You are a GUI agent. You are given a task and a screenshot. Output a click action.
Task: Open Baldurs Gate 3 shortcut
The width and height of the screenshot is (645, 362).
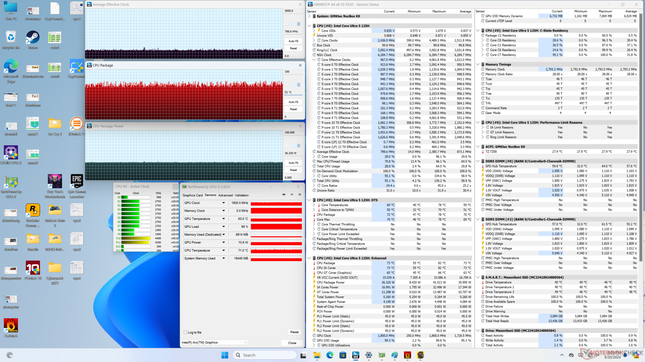pos(55,215)
